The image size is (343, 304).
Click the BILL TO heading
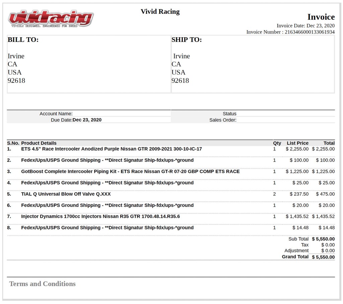(x=23, y=40)
